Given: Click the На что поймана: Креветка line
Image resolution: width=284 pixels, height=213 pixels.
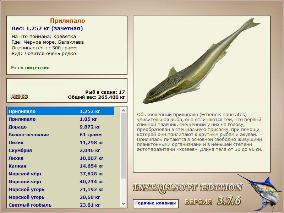Looking at the screenshot, I should [x=44, y=37].
